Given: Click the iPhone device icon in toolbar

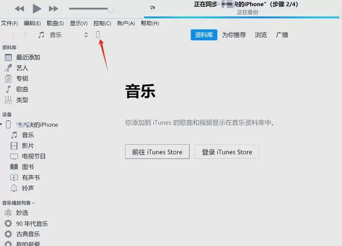Looking at the screenshot, I should point(98,34).
